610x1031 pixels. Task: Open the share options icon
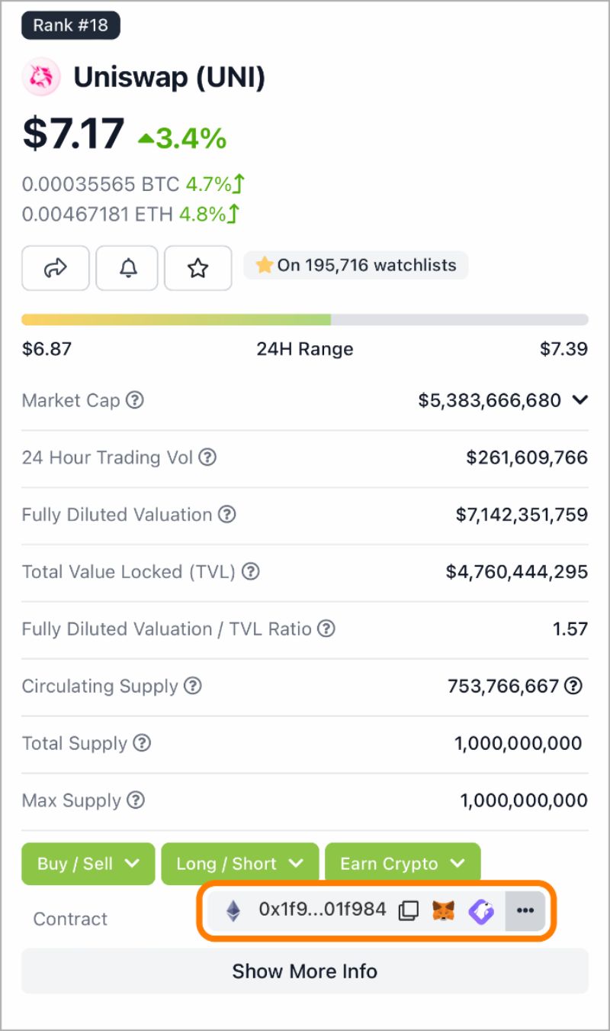pyautogui.click(x=55, y=268)
